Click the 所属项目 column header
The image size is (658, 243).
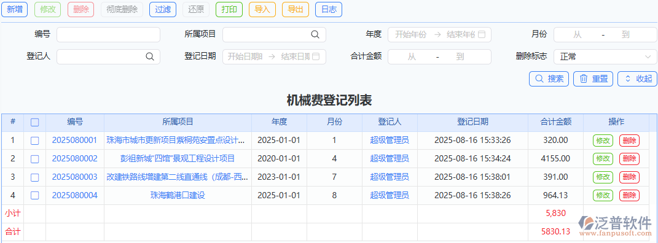point(178,122)
